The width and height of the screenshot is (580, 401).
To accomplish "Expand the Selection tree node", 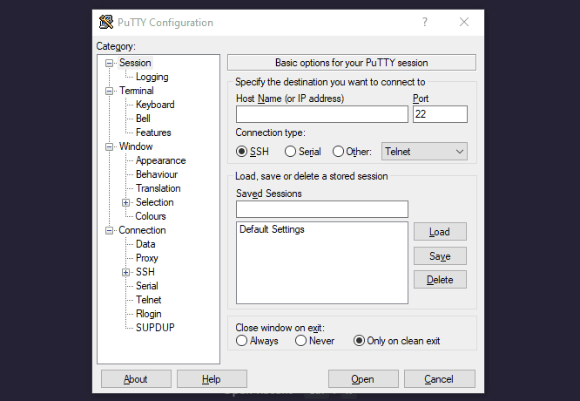I will coord(125,202).
